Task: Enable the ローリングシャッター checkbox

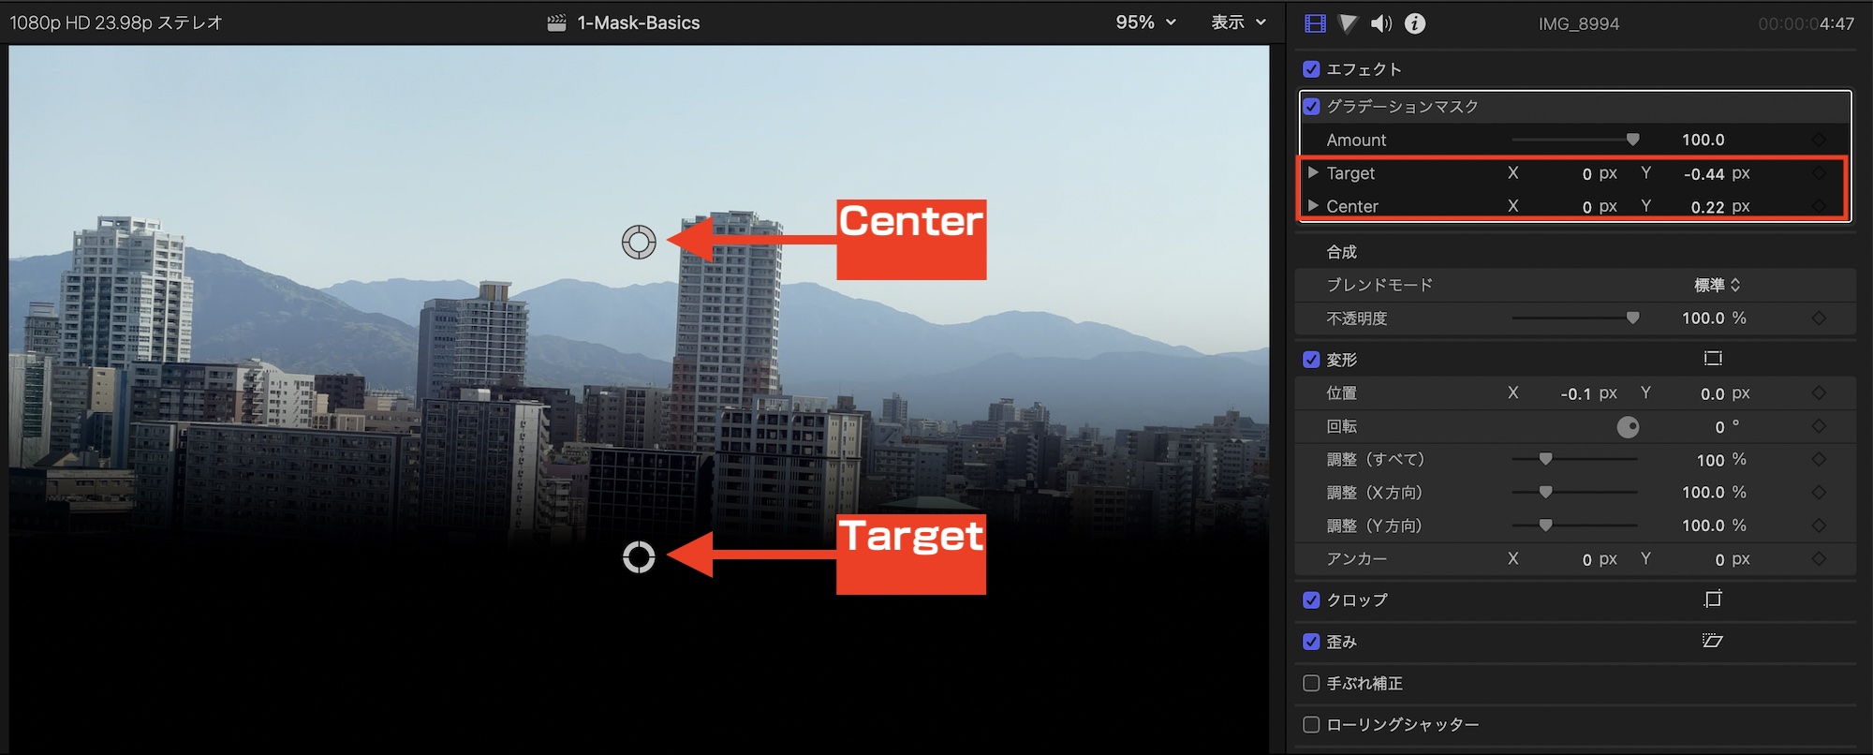Action: tap(1311, 725)
